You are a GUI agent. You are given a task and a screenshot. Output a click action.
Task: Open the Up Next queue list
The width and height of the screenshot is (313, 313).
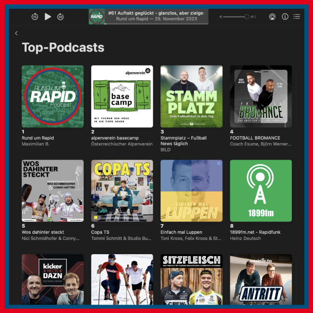[297, 17]
